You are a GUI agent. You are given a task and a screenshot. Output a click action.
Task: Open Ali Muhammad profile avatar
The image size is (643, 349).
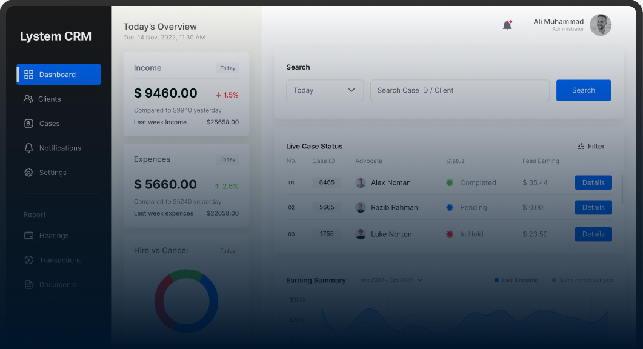[x=600, y=25]
